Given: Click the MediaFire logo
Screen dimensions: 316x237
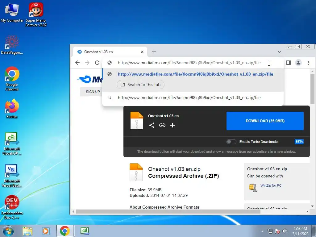Looking at the screenshot, I should coord(90,79).
